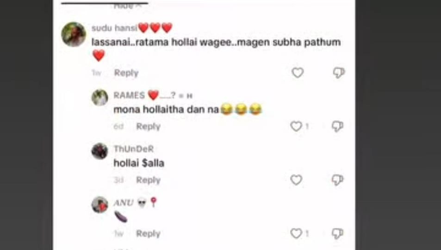
Task: Open RAMES's profile avatar
Action: click(x=99, y=97)
